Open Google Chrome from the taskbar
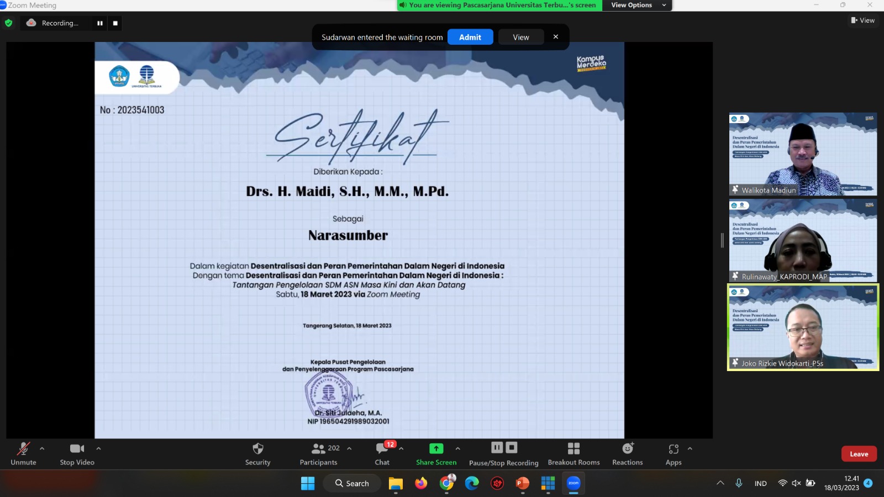Screen dimensions: 884x497 pos(446,483)
